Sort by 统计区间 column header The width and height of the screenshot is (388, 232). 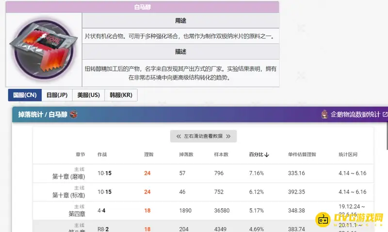pyautogui.click(x=348, y=154)
